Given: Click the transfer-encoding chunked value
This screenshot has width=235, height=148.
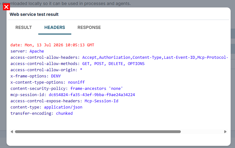Looking at the screenshot, I should (x=64, y=113).
